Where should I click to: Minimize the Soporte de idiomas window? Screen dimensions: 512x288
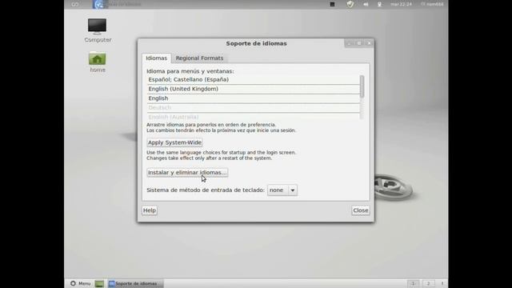[x=349, y=43]
